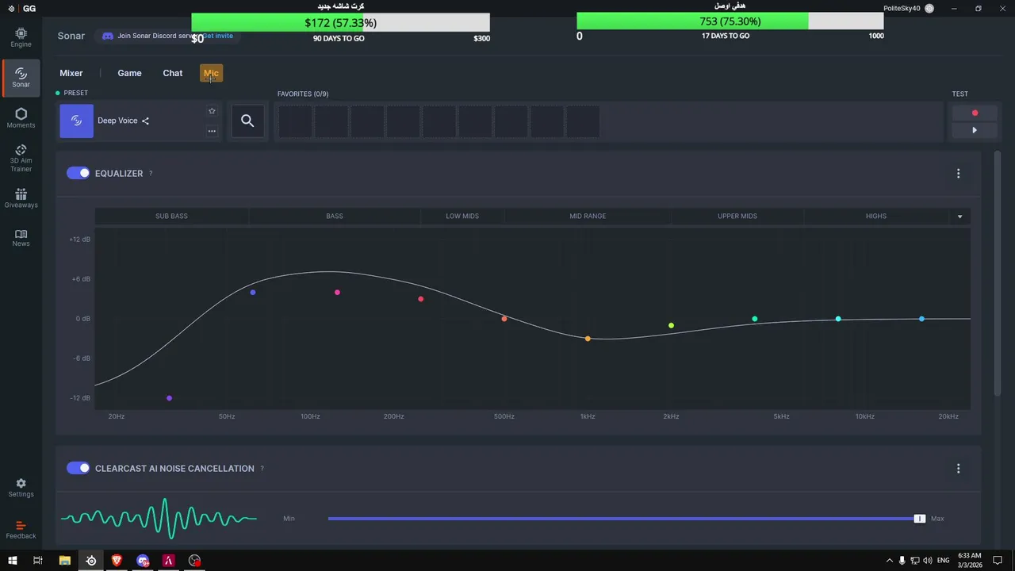Click the Deep Voice preset icon

tap(76, 121)
